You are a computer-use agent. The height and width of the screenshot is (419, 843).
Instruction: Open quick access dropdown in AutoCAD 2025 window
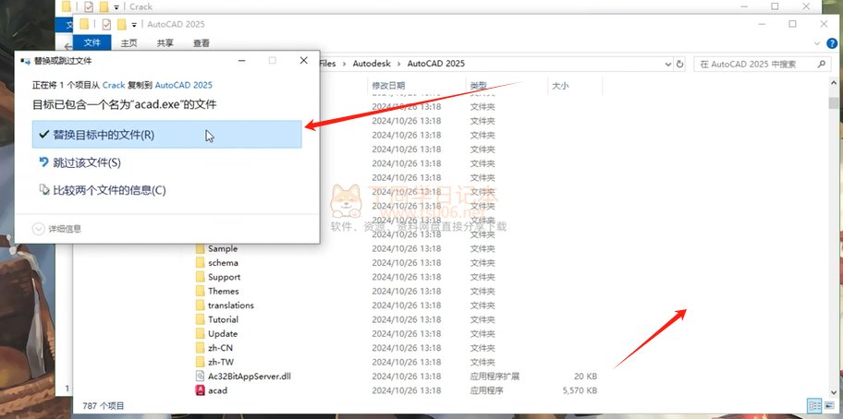tap(134, 25)
